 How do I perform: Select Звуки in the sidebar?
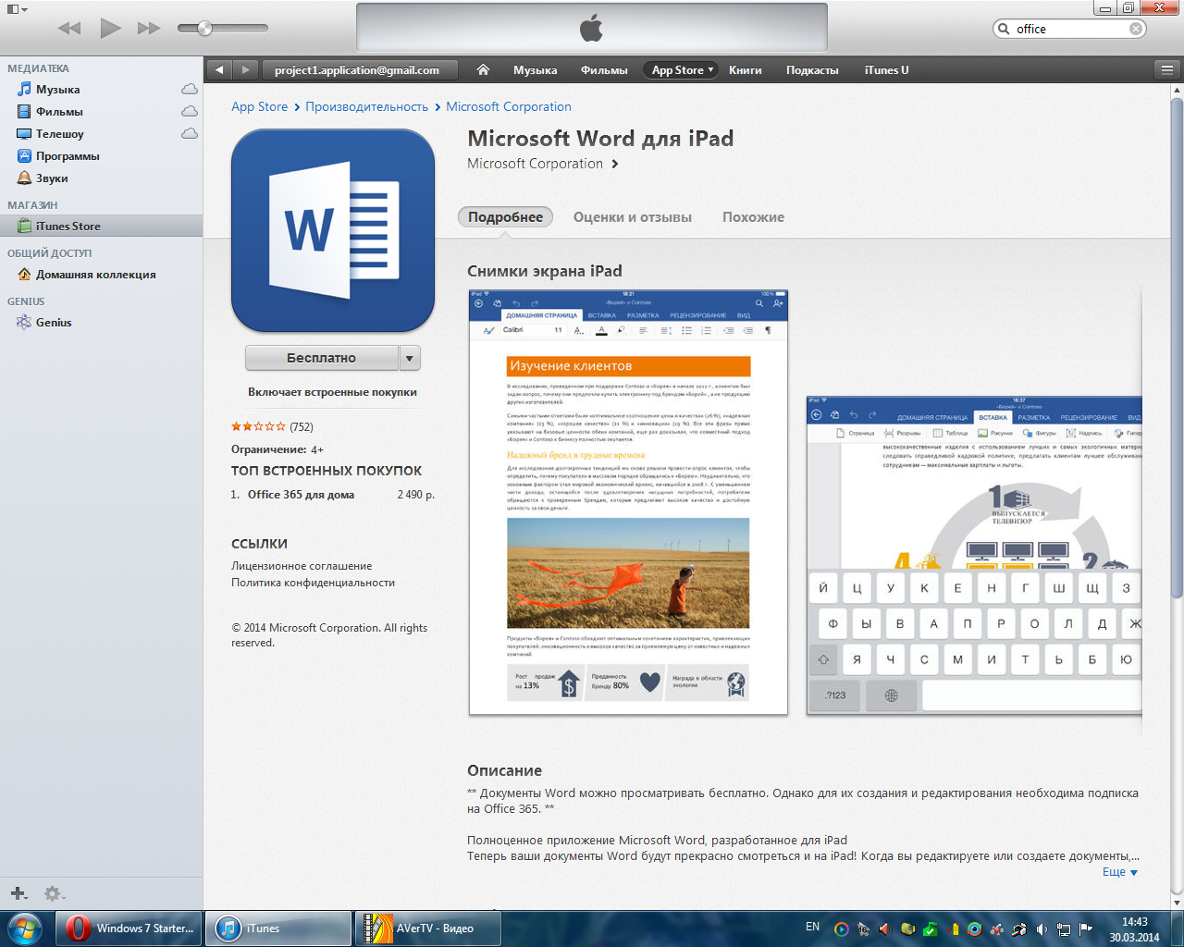[x=52, y=178]
